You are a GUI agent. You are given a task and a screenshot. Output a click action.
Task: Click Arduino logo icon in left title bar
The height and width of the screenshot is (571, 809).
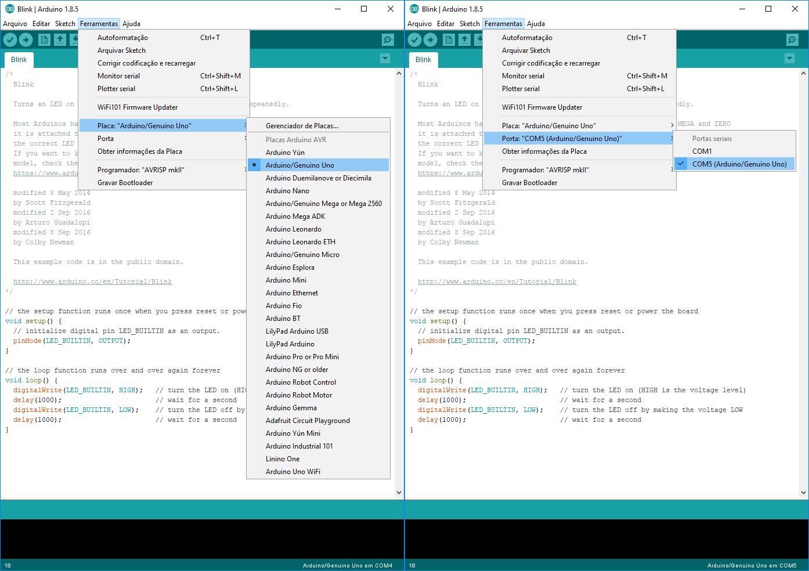(x=9, y=9)
